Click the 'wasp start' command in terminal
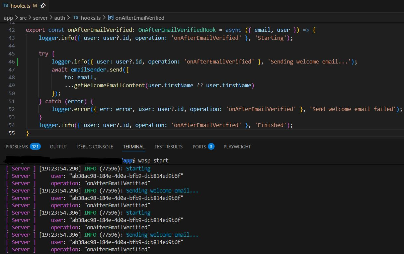 (153, 161)
